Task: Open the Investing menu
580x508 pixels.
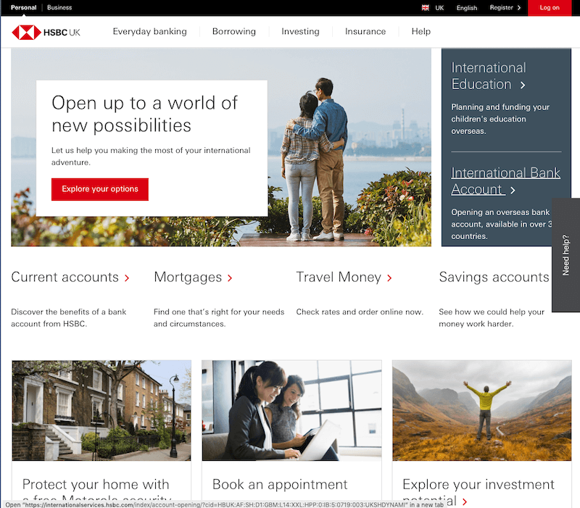Action: pyautogui.click(x=300, y=31)
